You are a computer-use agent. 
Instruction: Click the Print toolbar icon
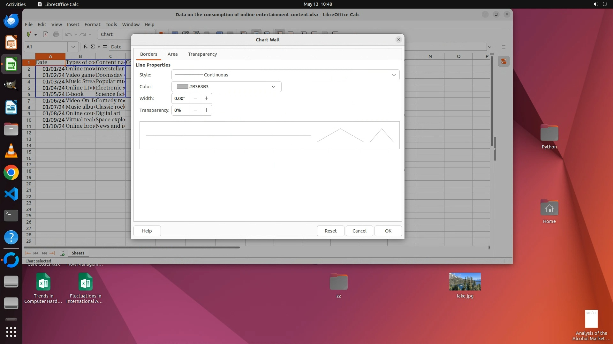click(56, 34)
